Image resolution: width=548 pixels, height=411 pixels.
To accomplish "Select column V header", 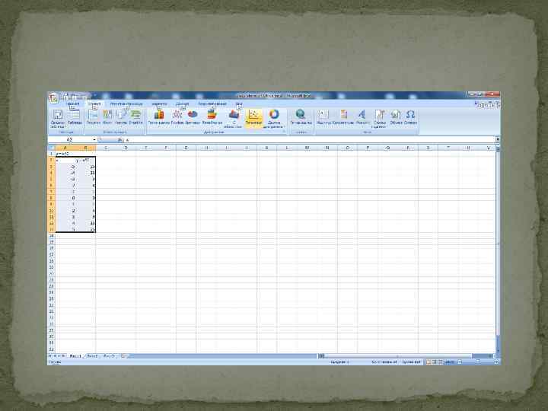I will pos(488,148).
